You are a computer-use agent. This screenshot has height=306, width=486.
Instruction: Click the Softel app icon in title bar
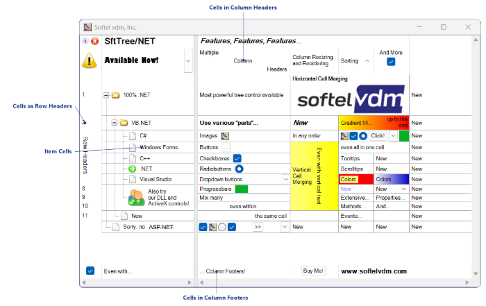(87, 27)
